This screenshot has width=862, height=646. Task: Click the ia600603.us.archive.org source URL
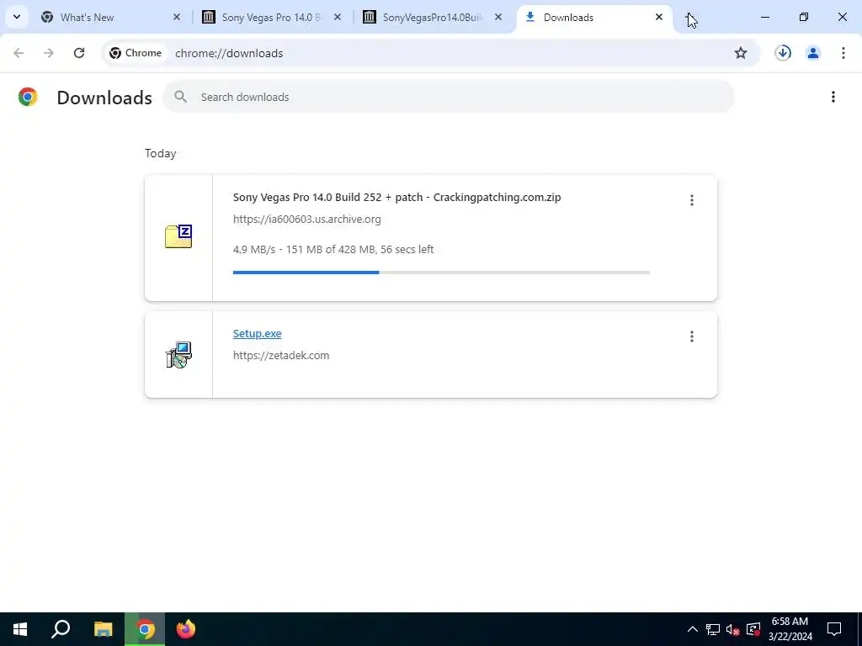306,220
